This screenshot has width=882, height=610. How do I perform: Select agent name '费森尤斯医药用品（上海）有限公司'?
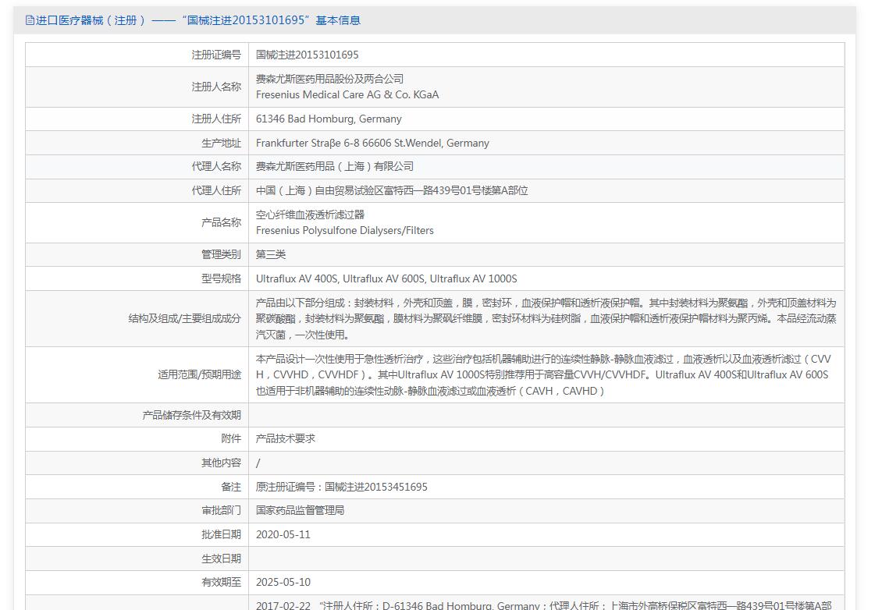(x=335, y=166)
